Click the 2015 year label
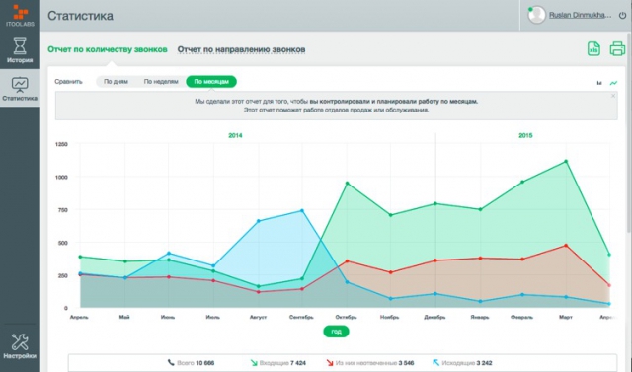Screen dimensions: 632x372 point(525,135)
